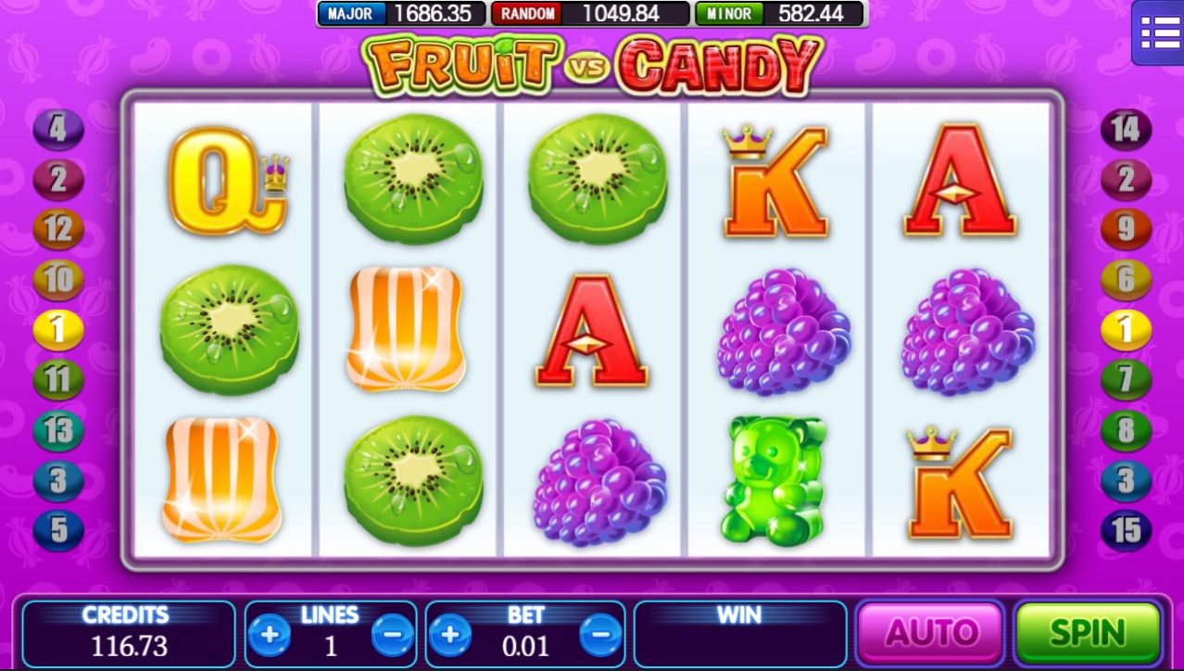The height and width of the screenshot is (671, 1184).
Task: Choose payline 9 red ball on right
Action: [1126, 229]
